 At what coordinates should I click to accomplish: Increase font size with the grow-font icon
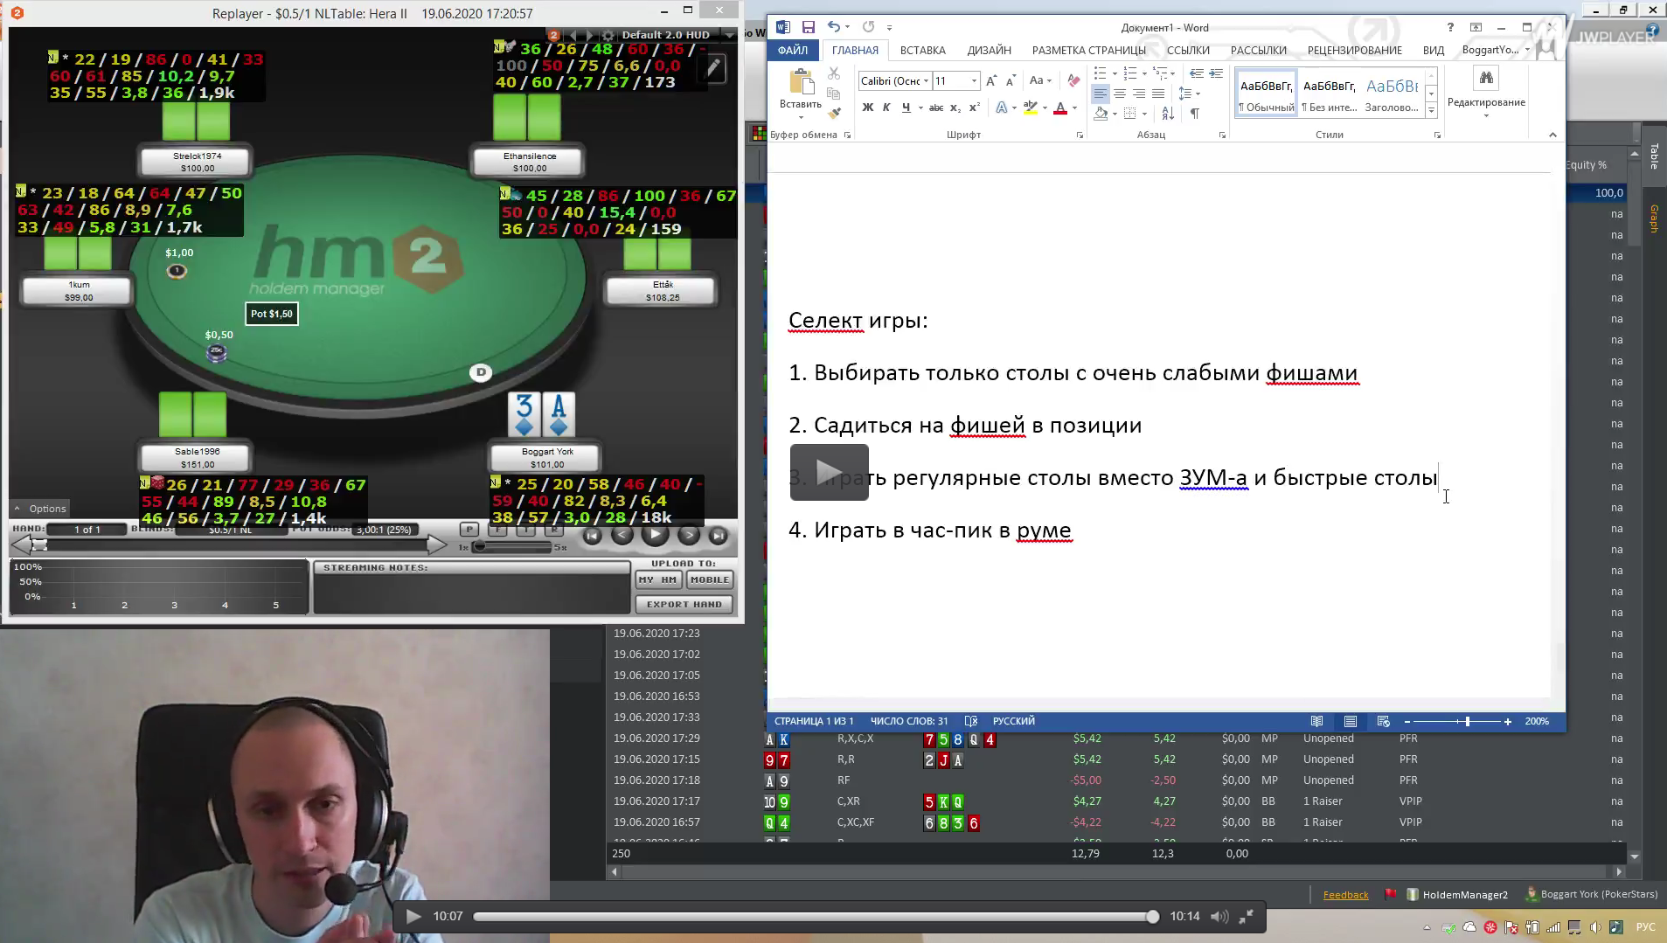[x=991, y=80]
